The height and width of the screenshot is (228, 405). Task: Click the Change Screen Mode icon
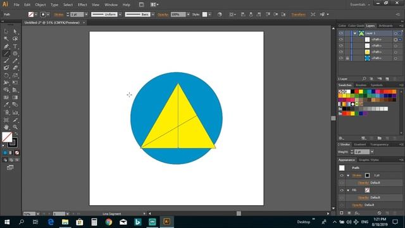pos(10,168)
